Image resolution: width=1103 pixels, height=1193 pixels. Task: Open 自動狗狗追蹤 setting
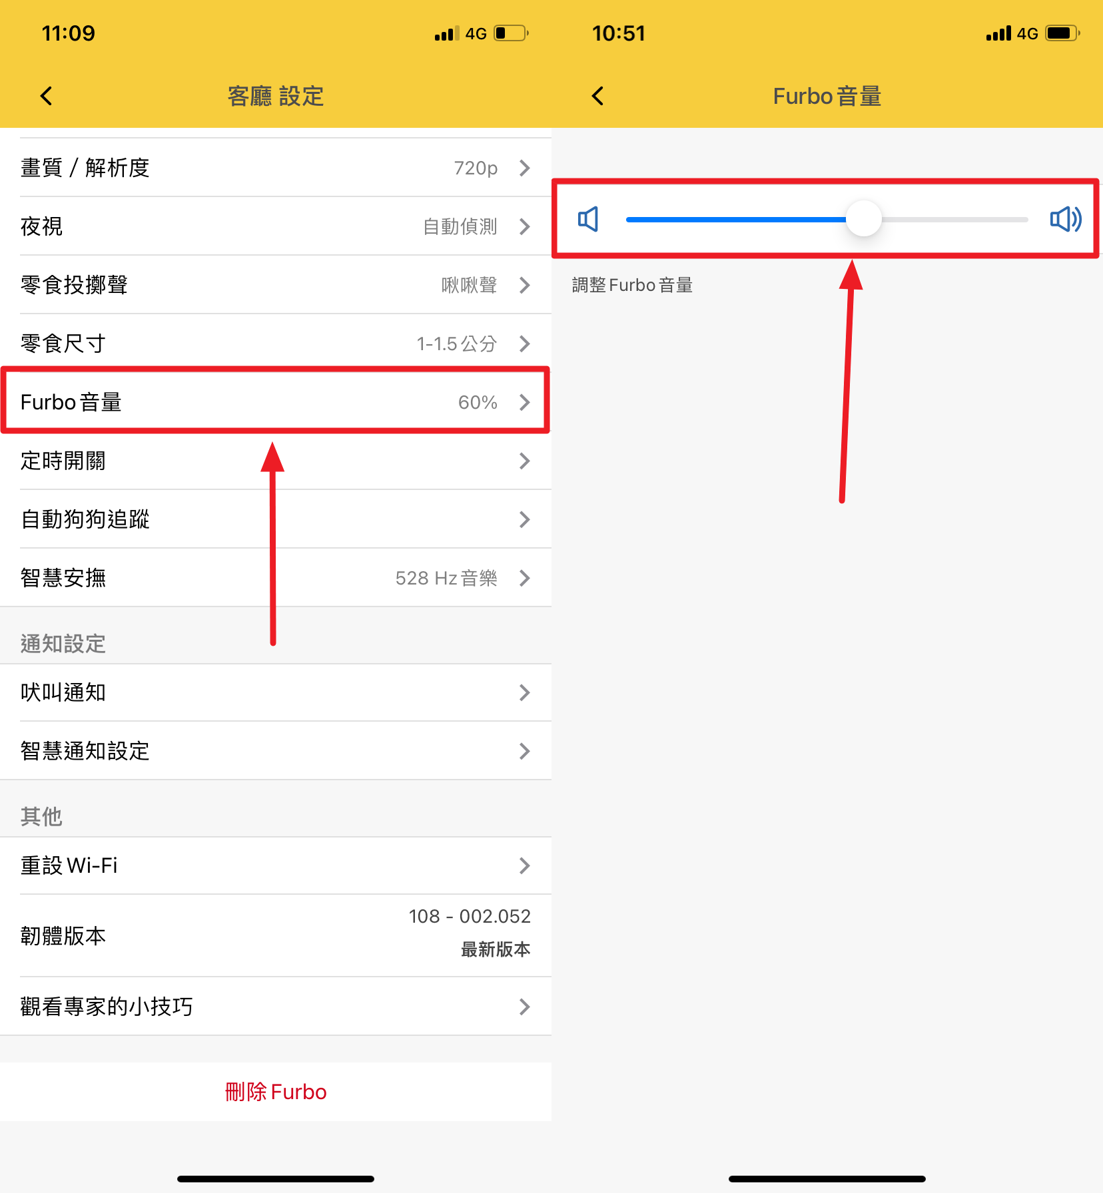pyautogui.click(x=276, y=519)
